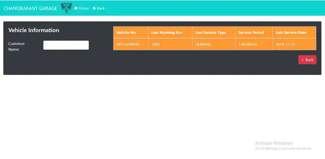Click the Back arrow icon in navbar
The width and height of the screenshot is (325, 159).
[94, 8]
